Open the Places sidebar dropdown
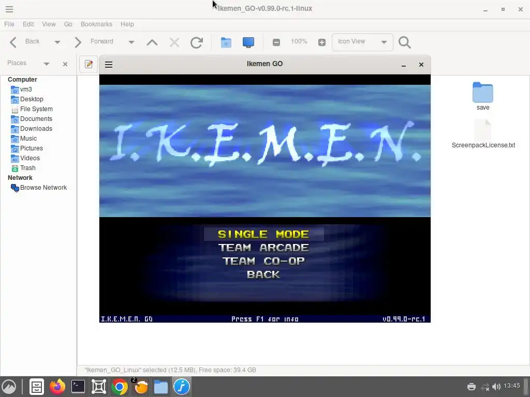This screenshot has height=397, width=530. (x=47, y=64)
